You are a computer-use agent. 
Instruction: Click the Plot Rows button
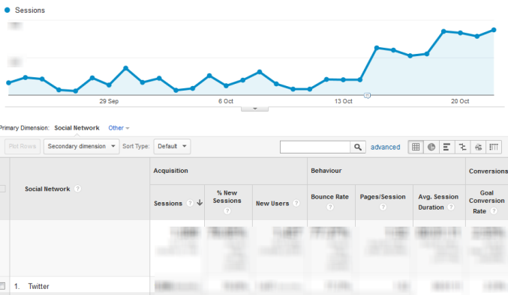(x=23, y=146)
